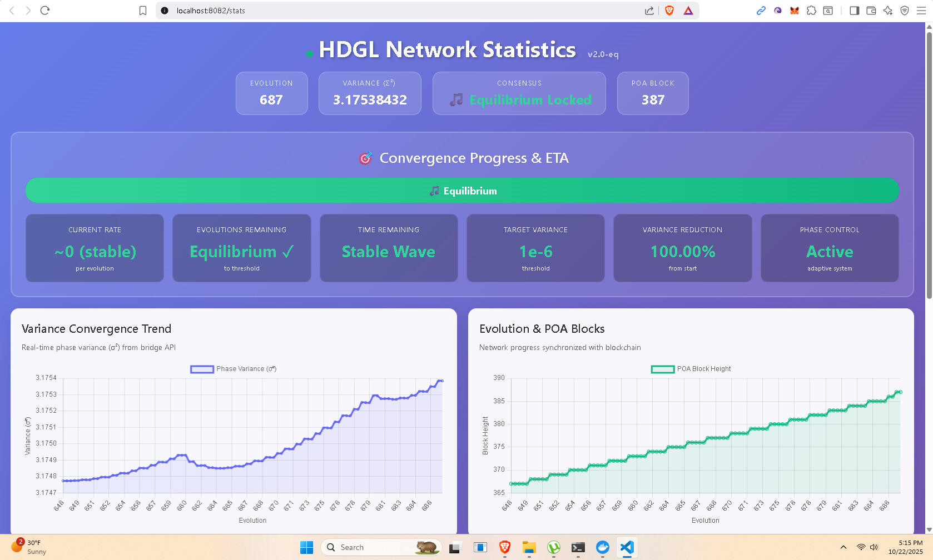This screenshot has width=933, height=560.
Task: Click the green Equilibrium progress bar
Action: tap(462, 191)
